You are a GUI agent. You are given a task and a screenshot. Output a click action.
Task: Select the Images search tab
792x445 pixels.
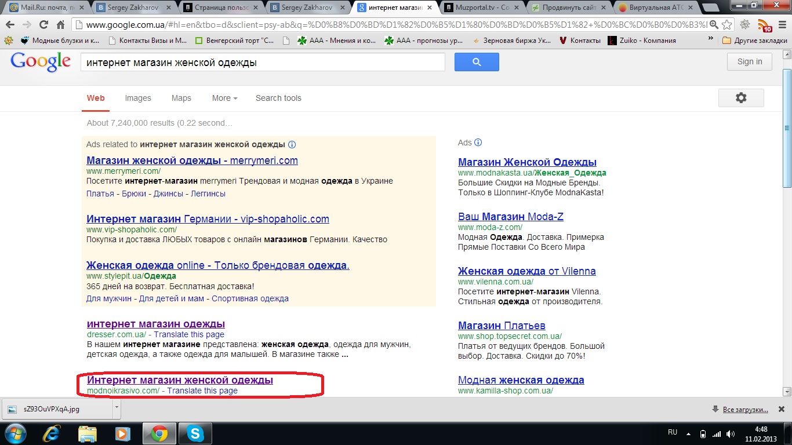coord(138,98)
